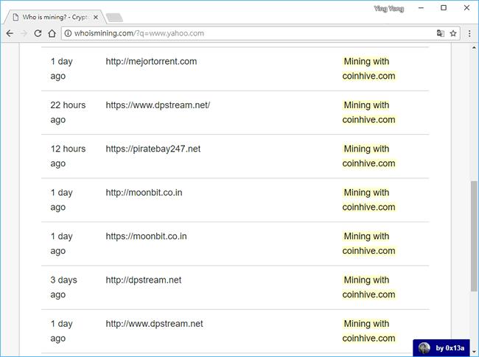Select the http://moonbit.co.in entry
479x357 pixels.
[x=144, y=193]
